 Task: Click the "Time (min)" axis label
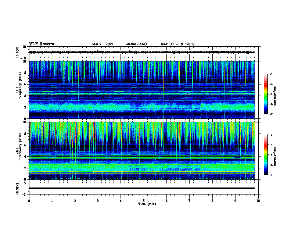coord(147,204)
